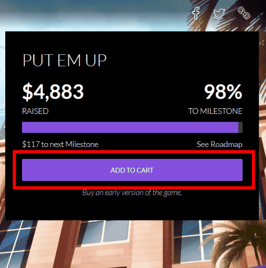Click the $117 to next Milestone text

pyautogui.click(x=60, y=144)
